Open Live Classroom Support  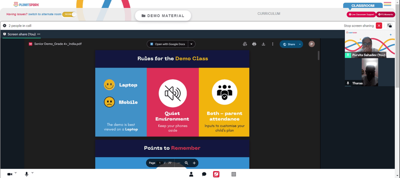[x=361, y=14]
